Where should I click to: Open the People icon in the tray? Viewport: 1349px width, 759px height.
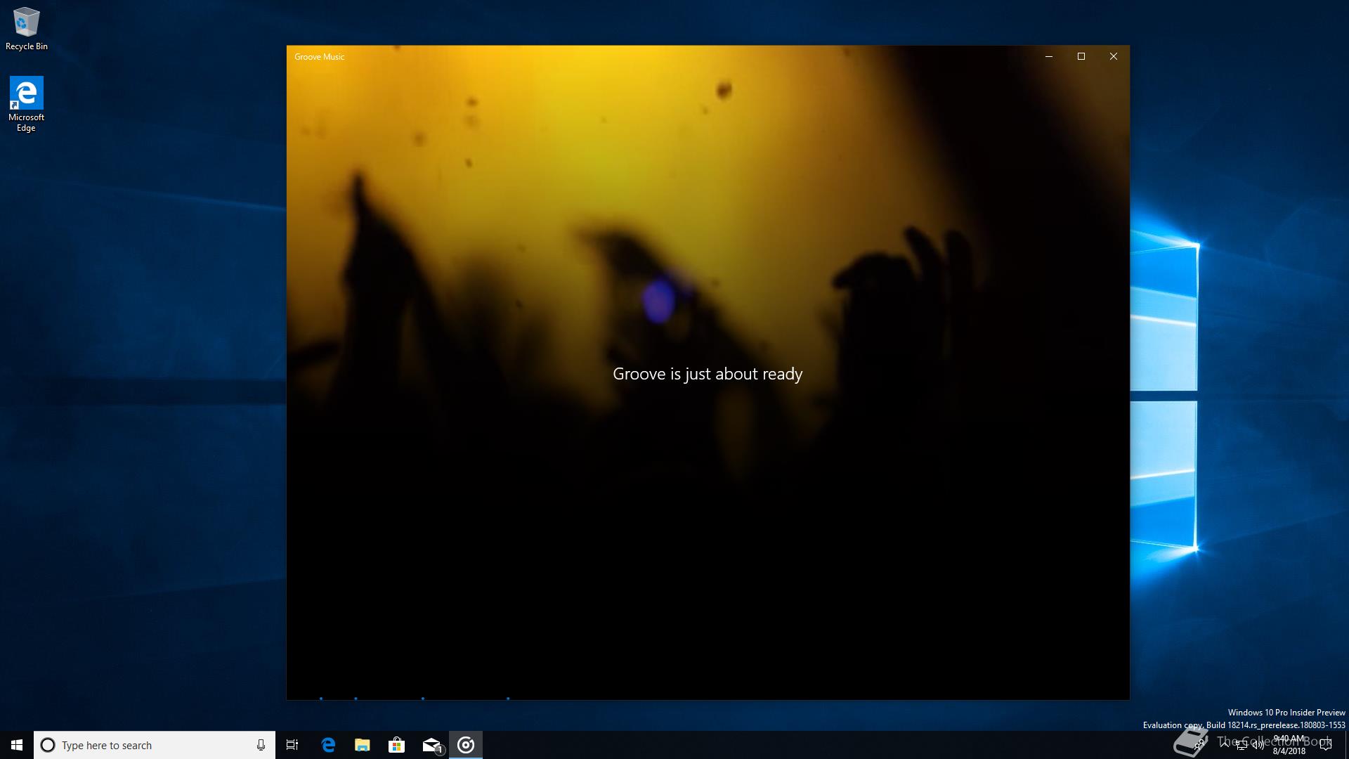point(1199,745)
